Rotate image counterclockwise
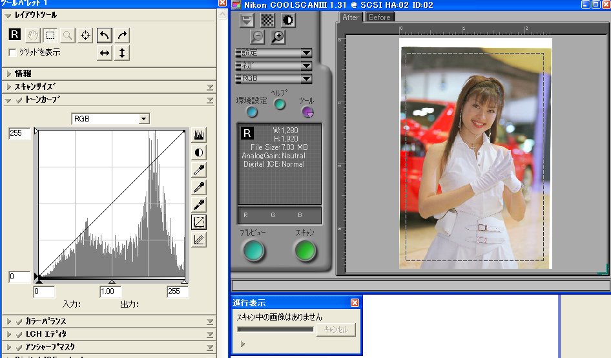This screenshot has width=611, height=358. coord(104,35)
